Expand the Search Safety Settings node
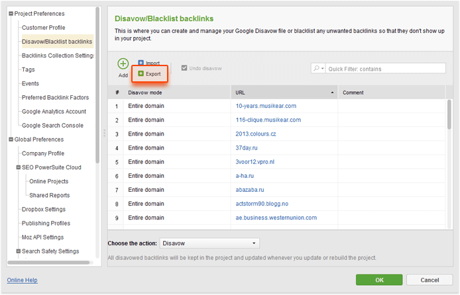 [x=17, y=251]
